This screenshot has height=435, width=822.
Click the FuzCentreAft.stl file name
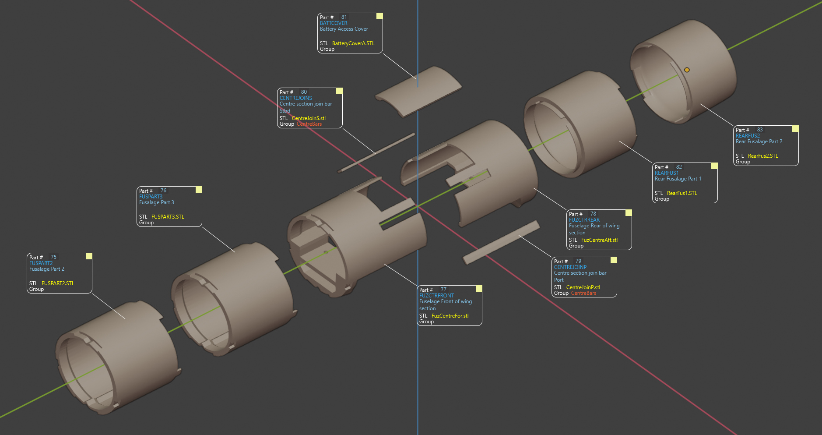[599, 240]
